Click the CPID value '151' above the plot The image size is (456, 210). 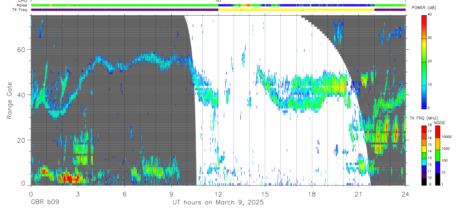point(218,1)
